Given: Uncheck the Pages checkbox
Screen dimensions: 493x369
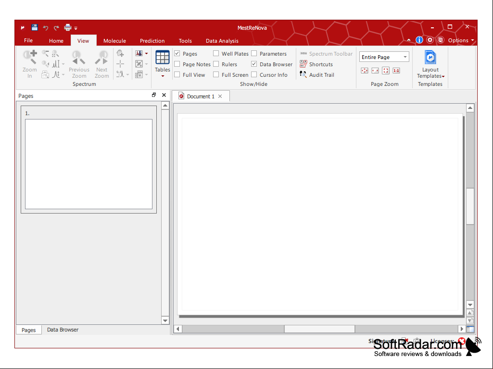Looking at the screenshot, I should tap(177, 54).
